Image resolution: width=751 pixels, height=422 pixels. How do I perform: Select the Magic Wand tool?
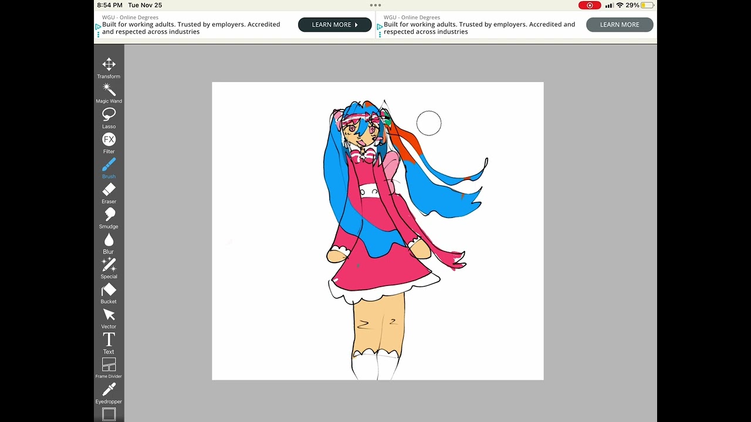point(109,93)
